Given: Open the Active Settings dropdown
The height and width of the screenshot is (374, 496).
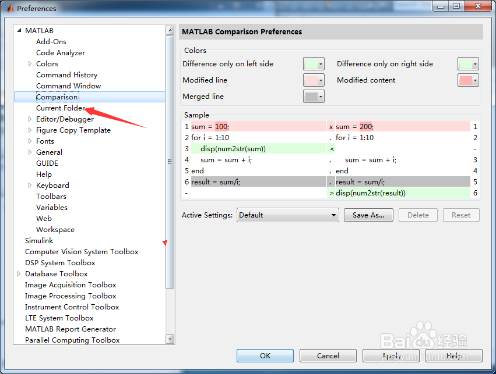Looking at the screenshot, I should (x=287, y=215).
